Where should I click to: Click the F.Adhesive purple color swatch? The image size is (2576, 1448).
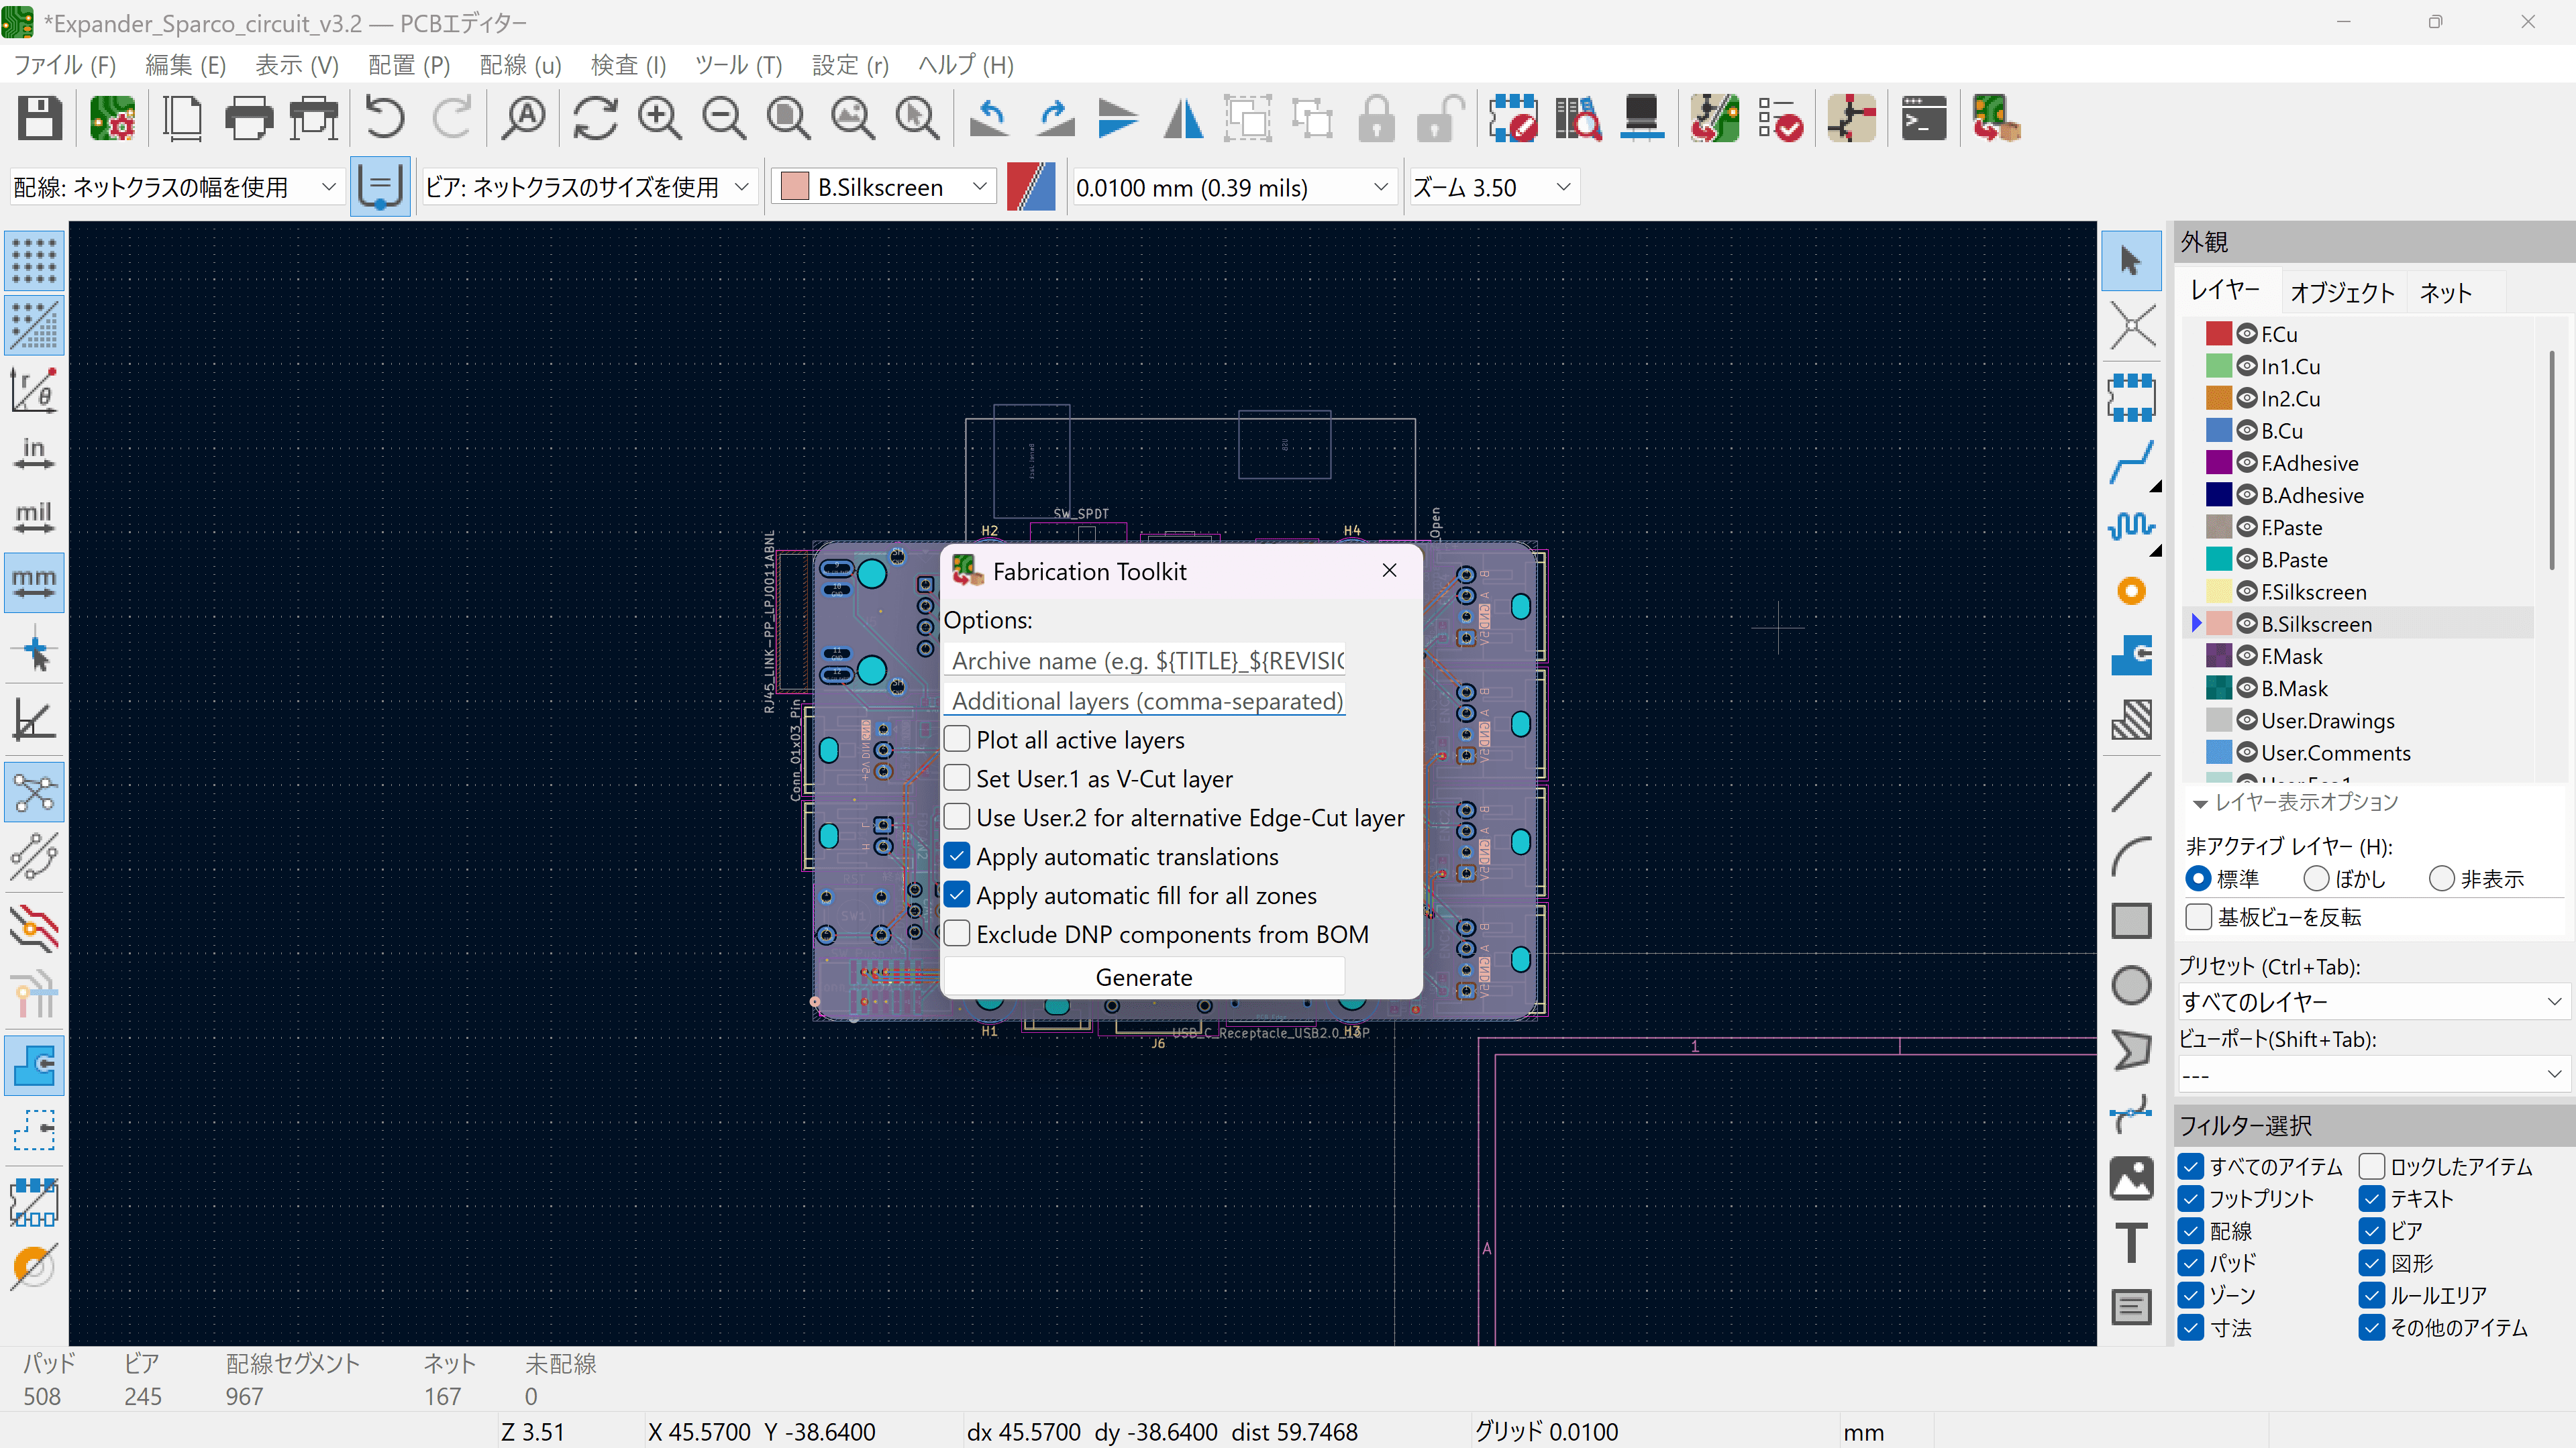[2219, 463]
